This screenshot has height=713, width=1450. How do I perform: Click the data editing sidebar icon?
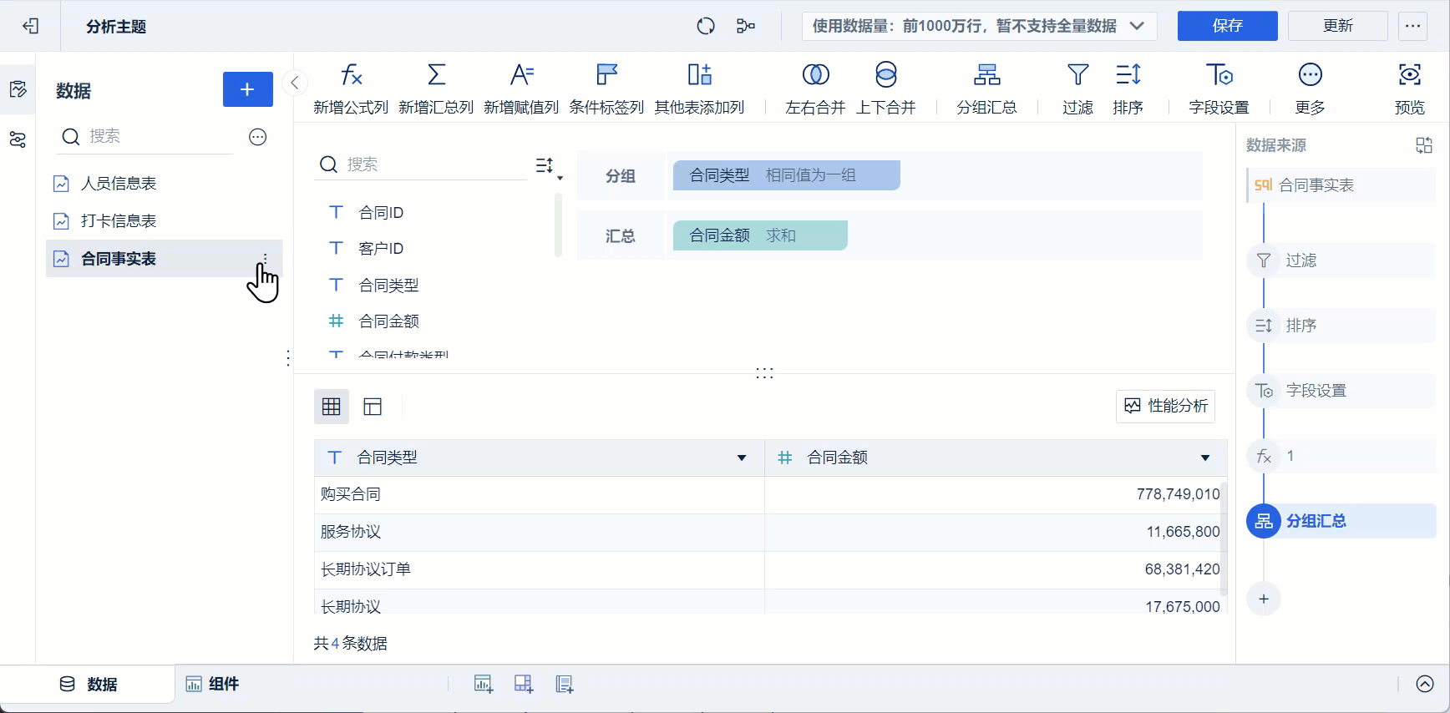click(x=18, y=89)
